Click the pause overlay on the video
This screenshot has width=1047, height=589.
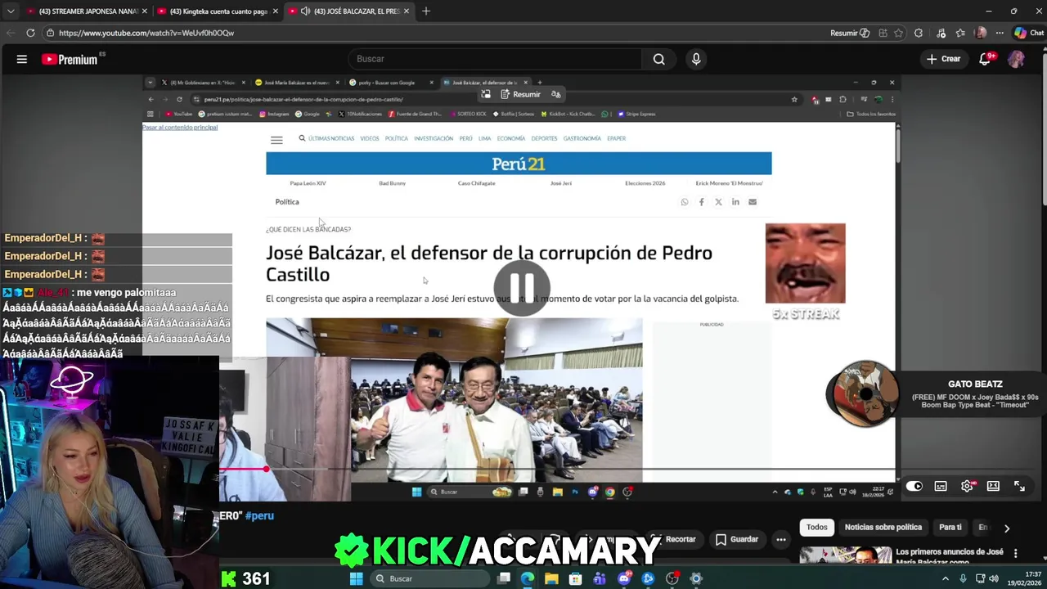(522, 288)
